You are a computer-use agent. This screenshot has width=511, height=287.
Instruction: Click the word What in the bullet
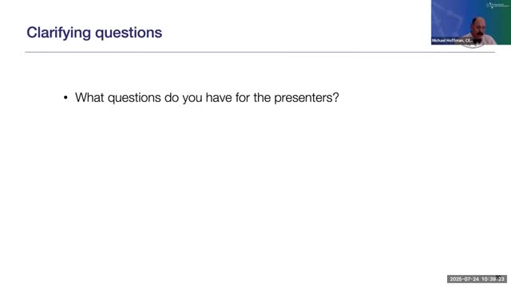tap(89, 97)
